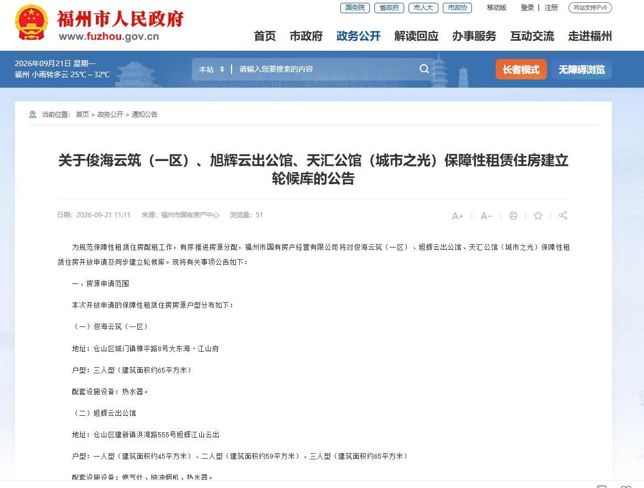This screenshot has height=488, width=644.
Task: Click the national emblem logo
Action: pos(31,22)
